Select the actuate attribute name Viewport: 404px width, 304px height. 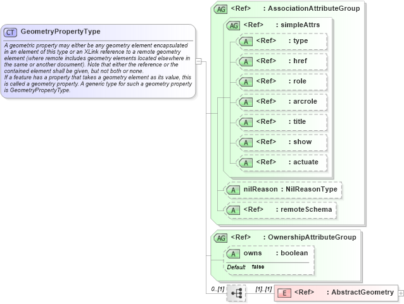(x=306, y=162)
